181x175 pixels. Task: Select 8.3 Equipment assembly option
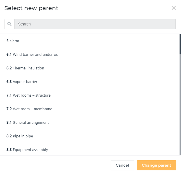tap(89, 150)
